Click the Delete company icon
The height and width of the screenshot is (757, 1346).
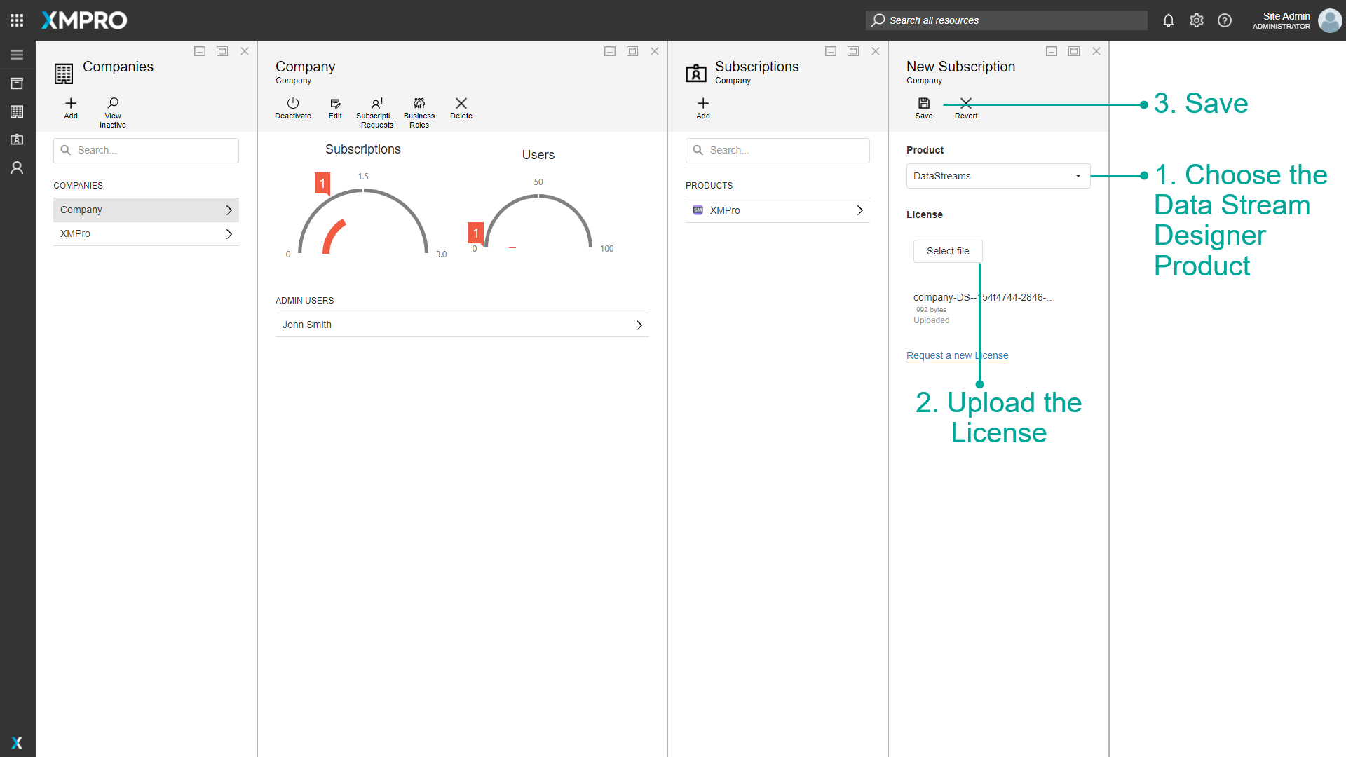(461, 104)
